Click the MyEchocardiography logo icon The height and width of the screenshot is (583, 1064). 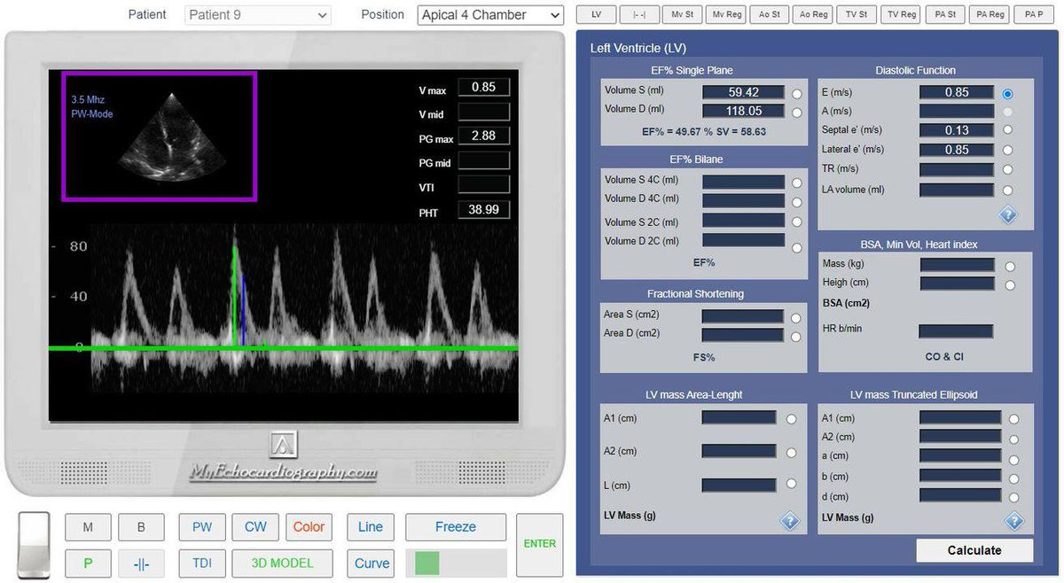point(284,445)
